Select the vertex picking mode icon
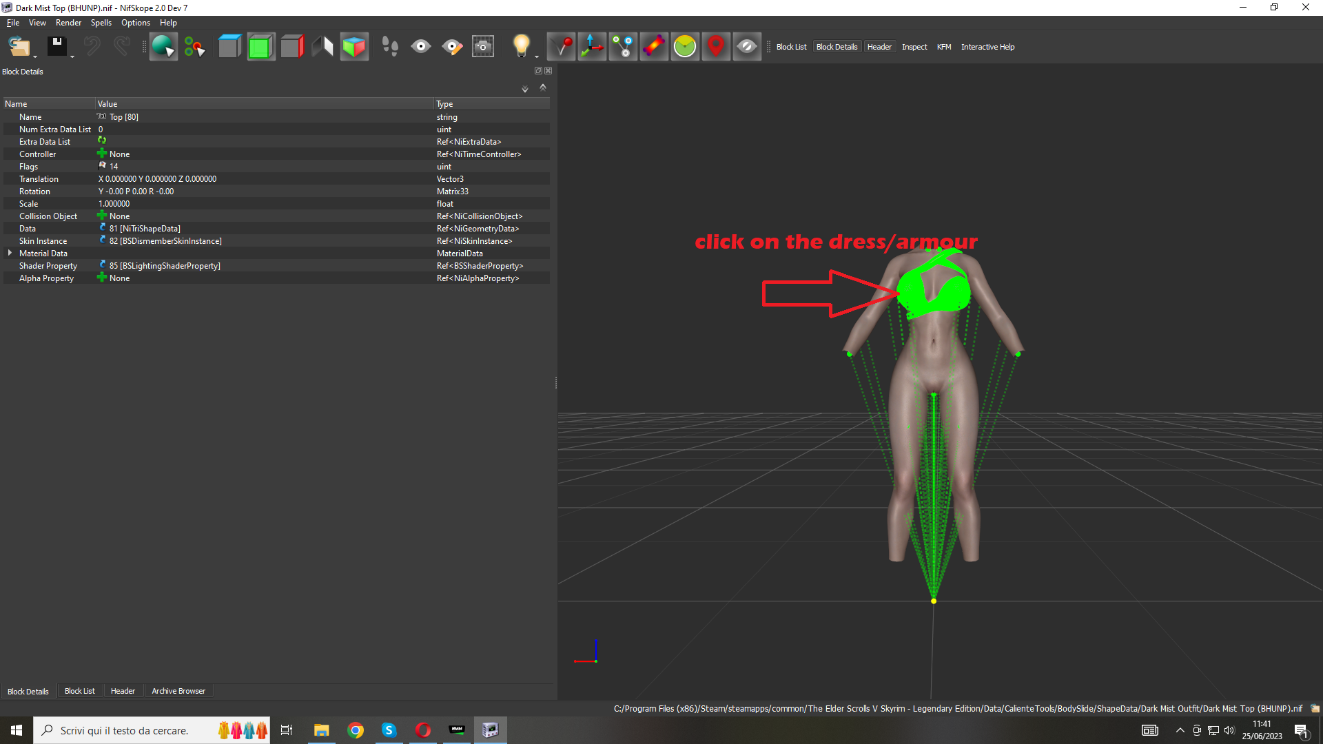The width and height of the screenshot is (1323, 744). [x=195, y=46]
